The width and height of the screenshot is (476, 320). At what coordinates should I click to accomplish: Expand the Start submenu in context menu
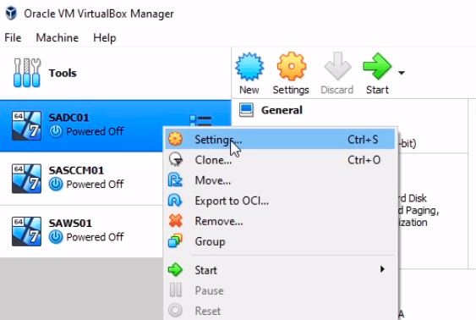click(x=280, y=270)
